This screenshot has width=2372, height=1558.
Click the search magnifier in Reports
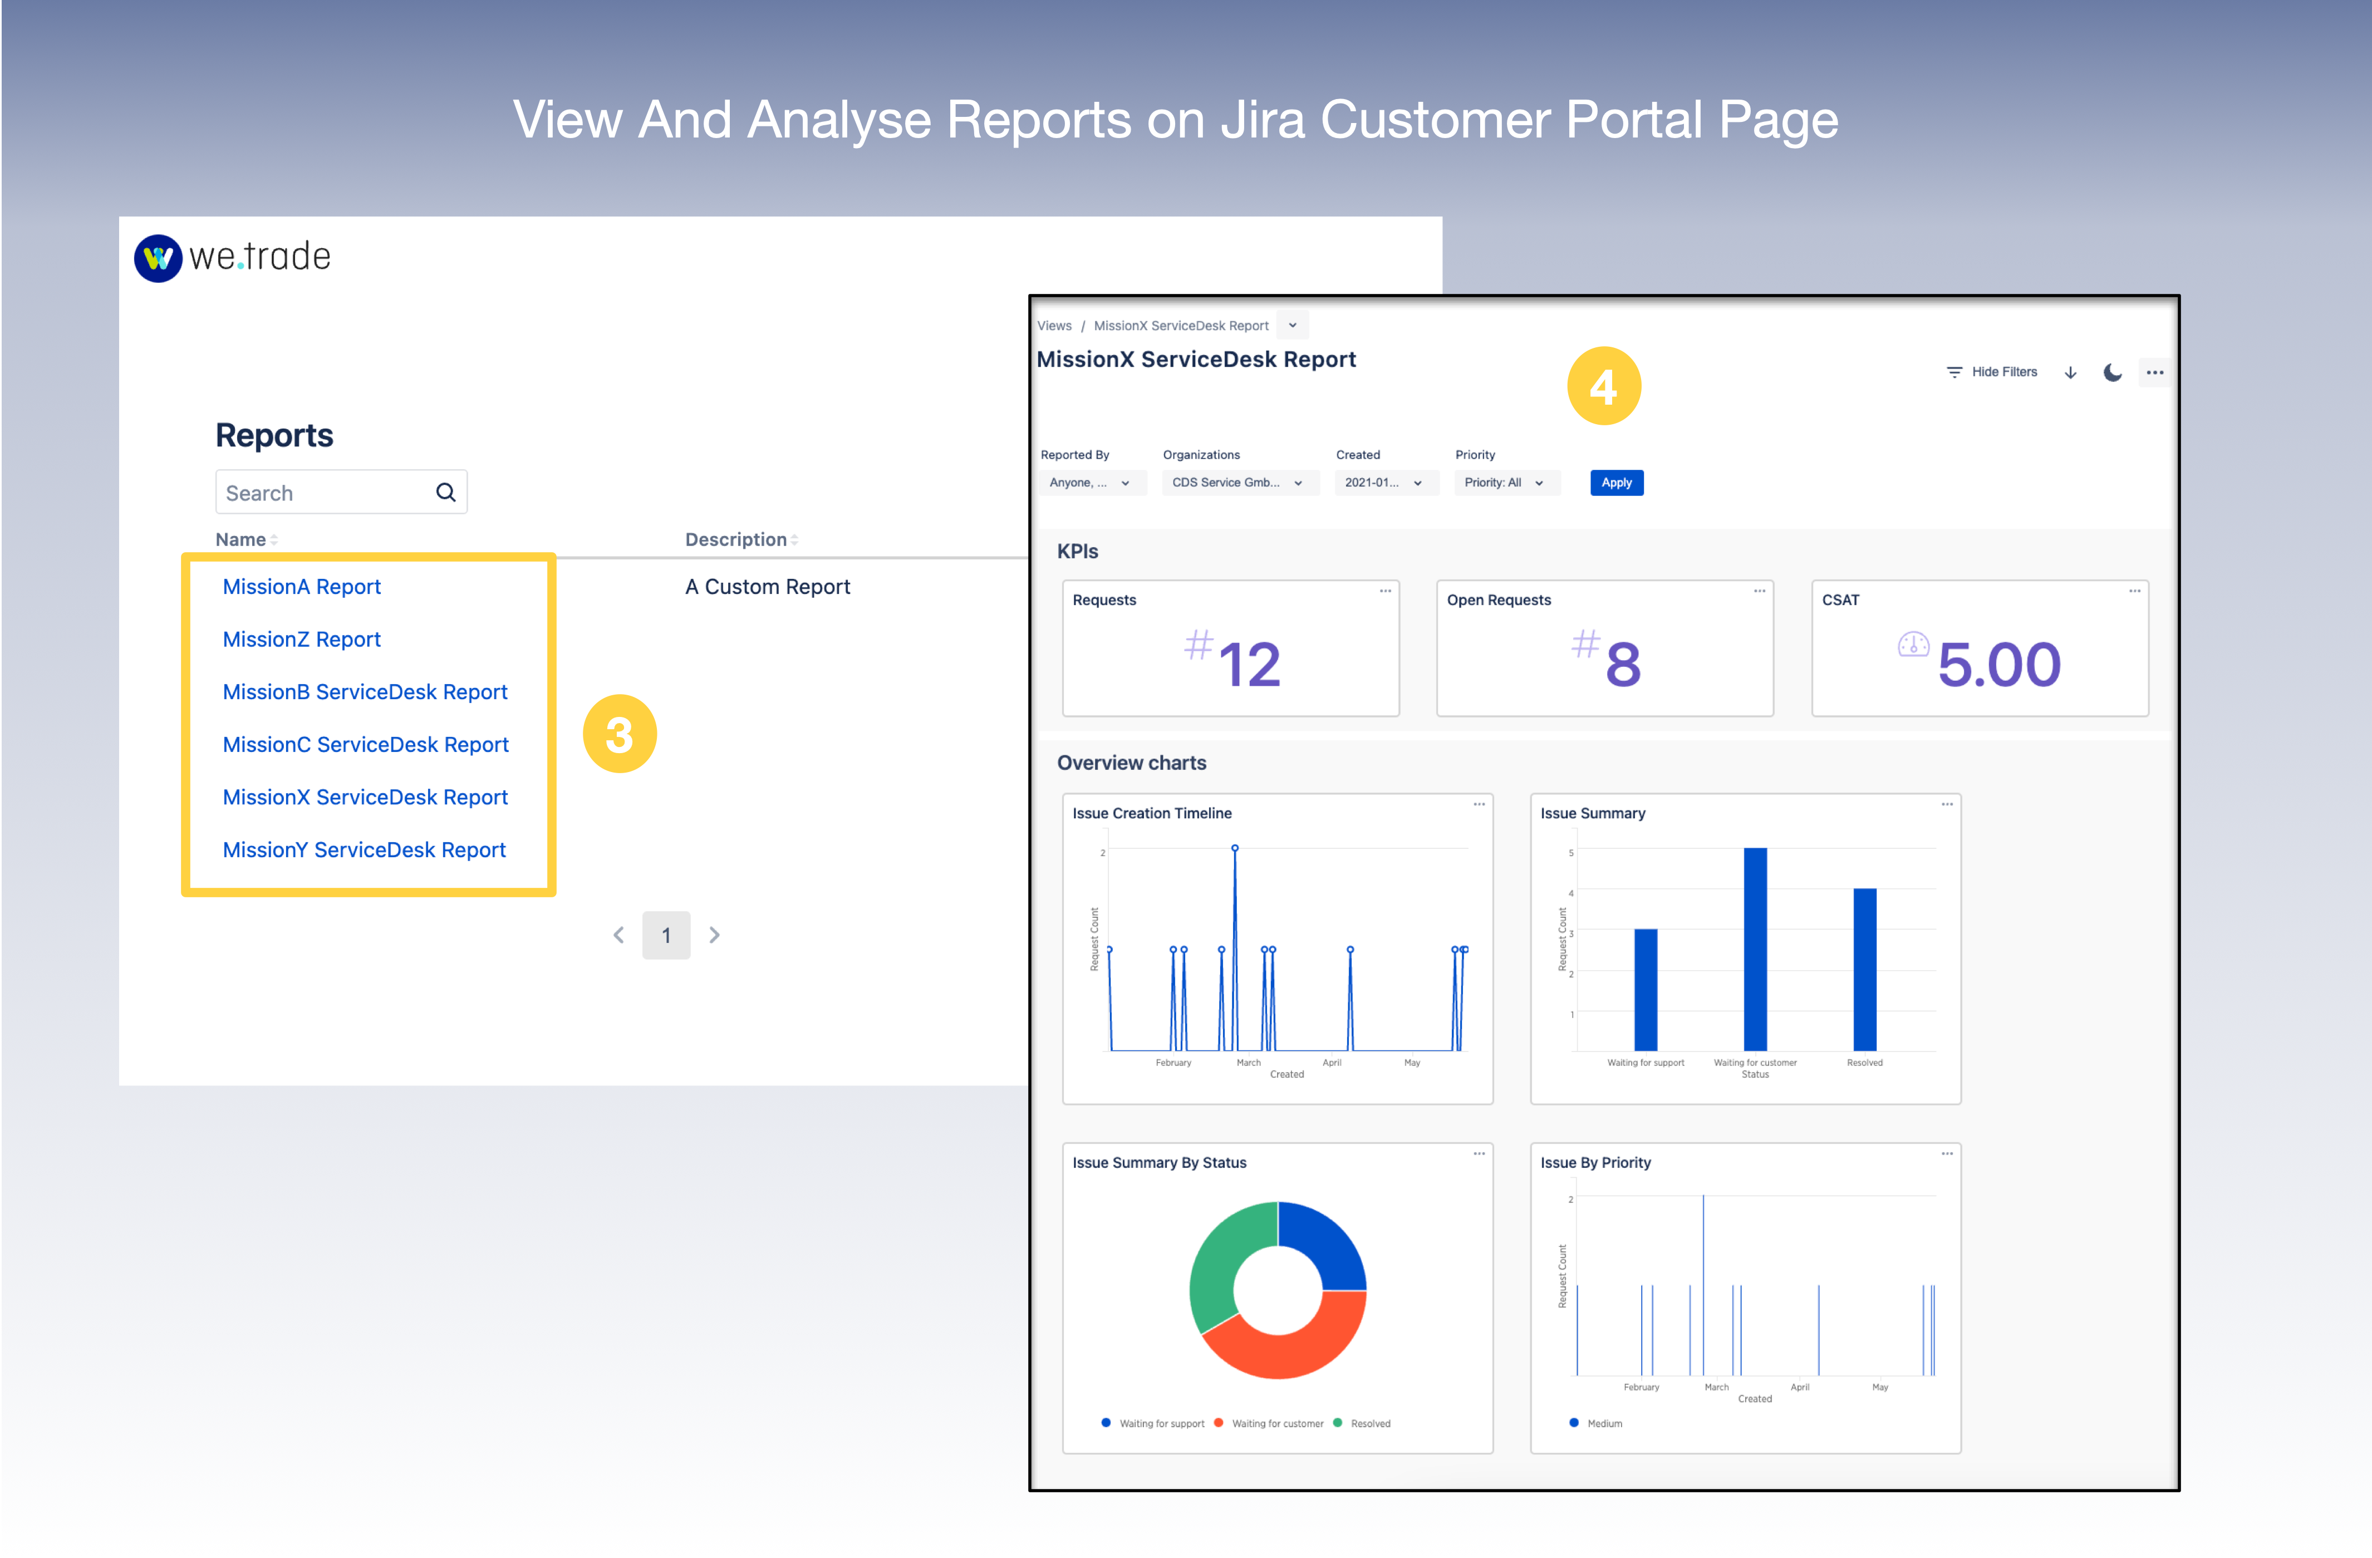pos(444,492)
